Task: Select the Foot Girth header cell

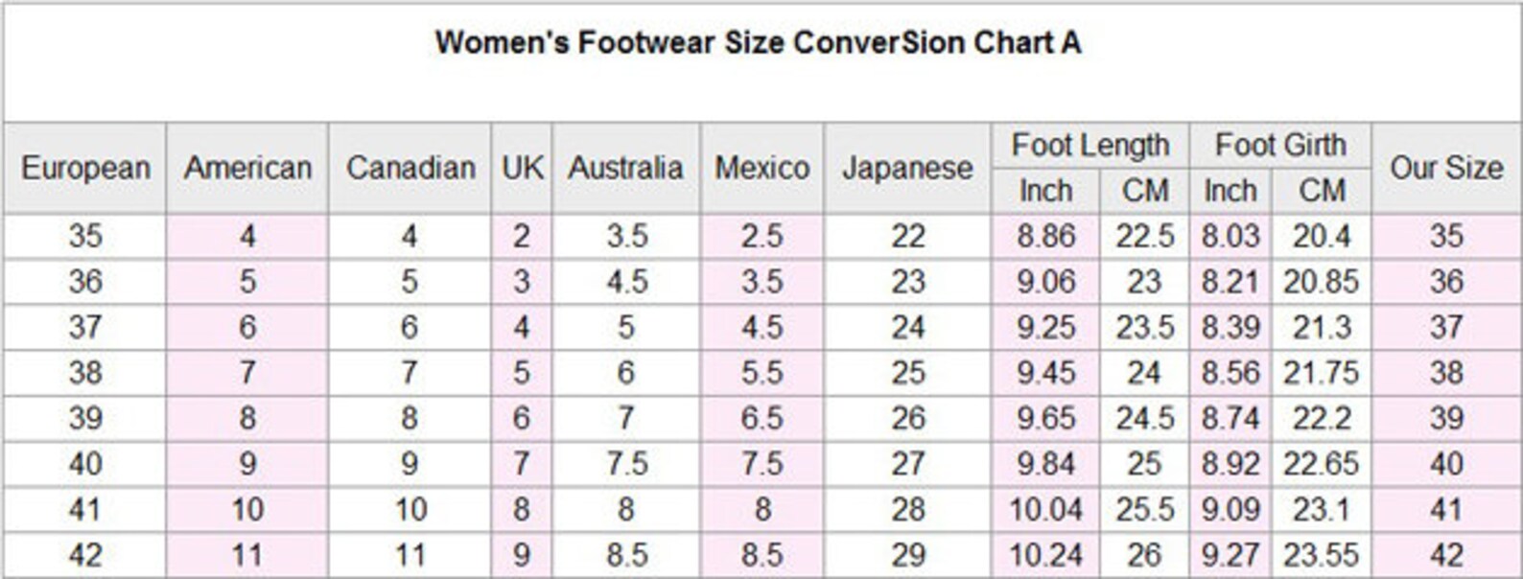Action: pyautogui.click(x=1280, y=146)
